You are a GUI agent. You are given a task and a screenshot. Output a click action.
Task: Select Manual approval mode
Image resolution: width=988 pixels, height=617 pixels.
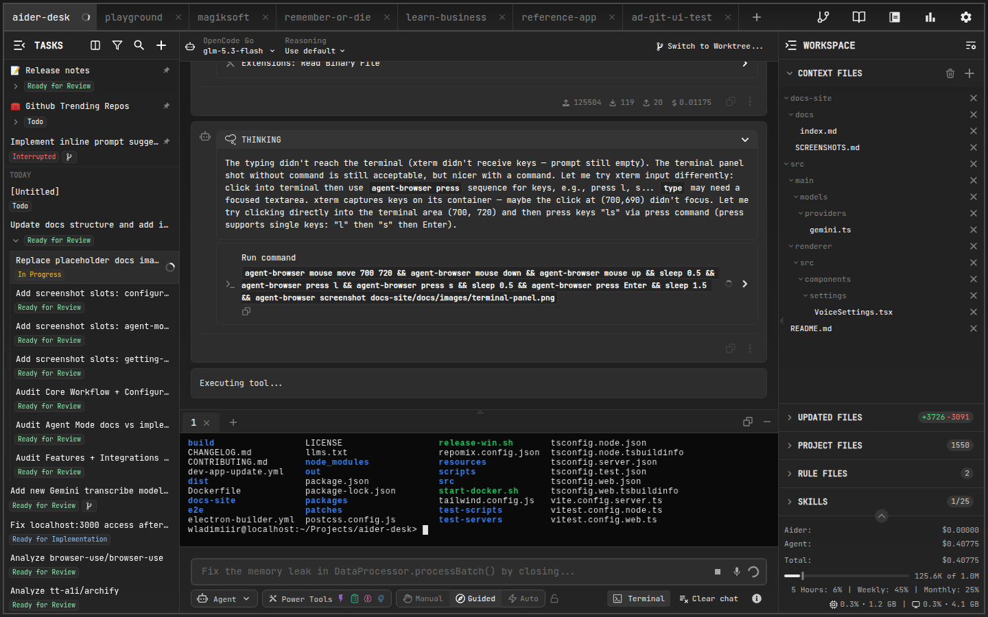(x=423, y=598)
